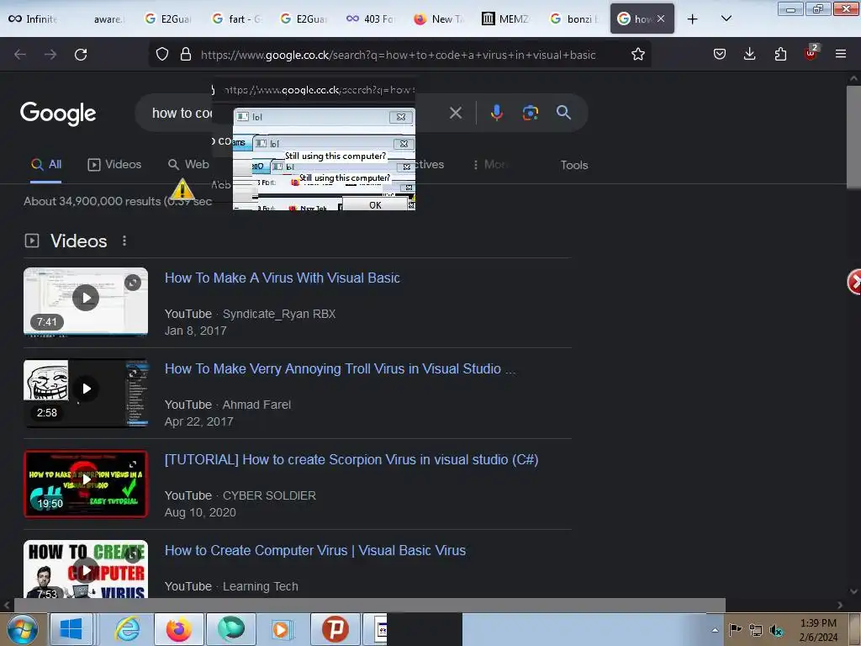Viewport: 861px width, 646px height.
Task: Click the Google logo
Action: pos(58,114)
